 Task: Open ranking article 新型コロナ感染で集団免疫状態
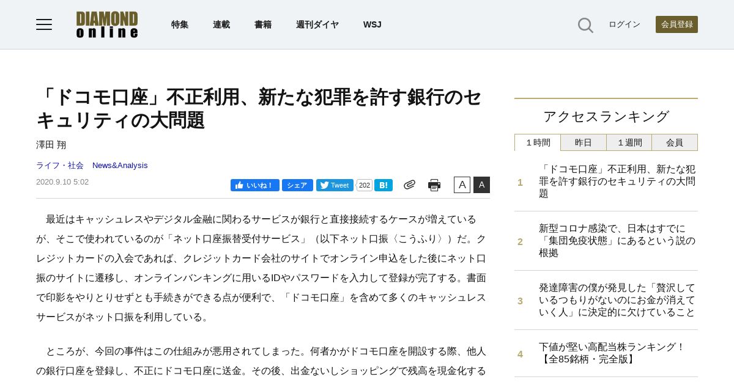(617, 241)
